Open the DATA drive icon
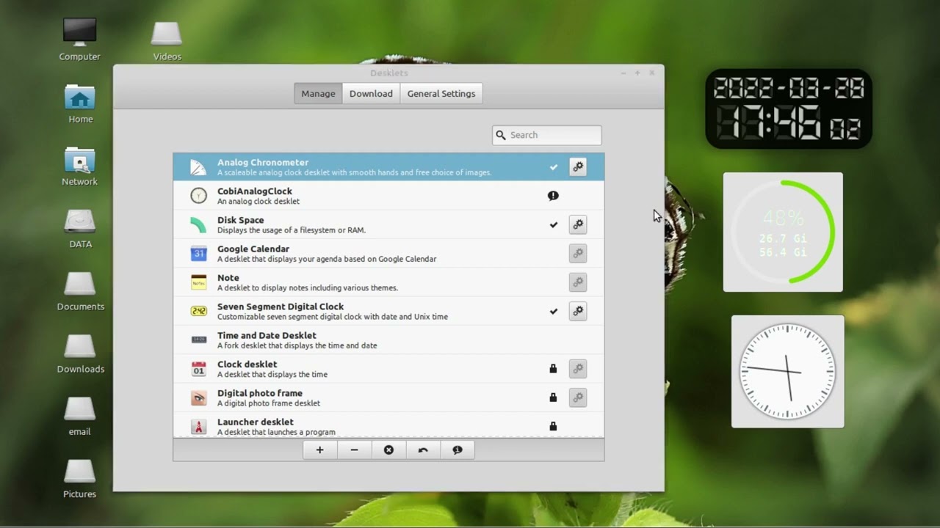This screenshot has height=528, width=940. coord(80,229)
